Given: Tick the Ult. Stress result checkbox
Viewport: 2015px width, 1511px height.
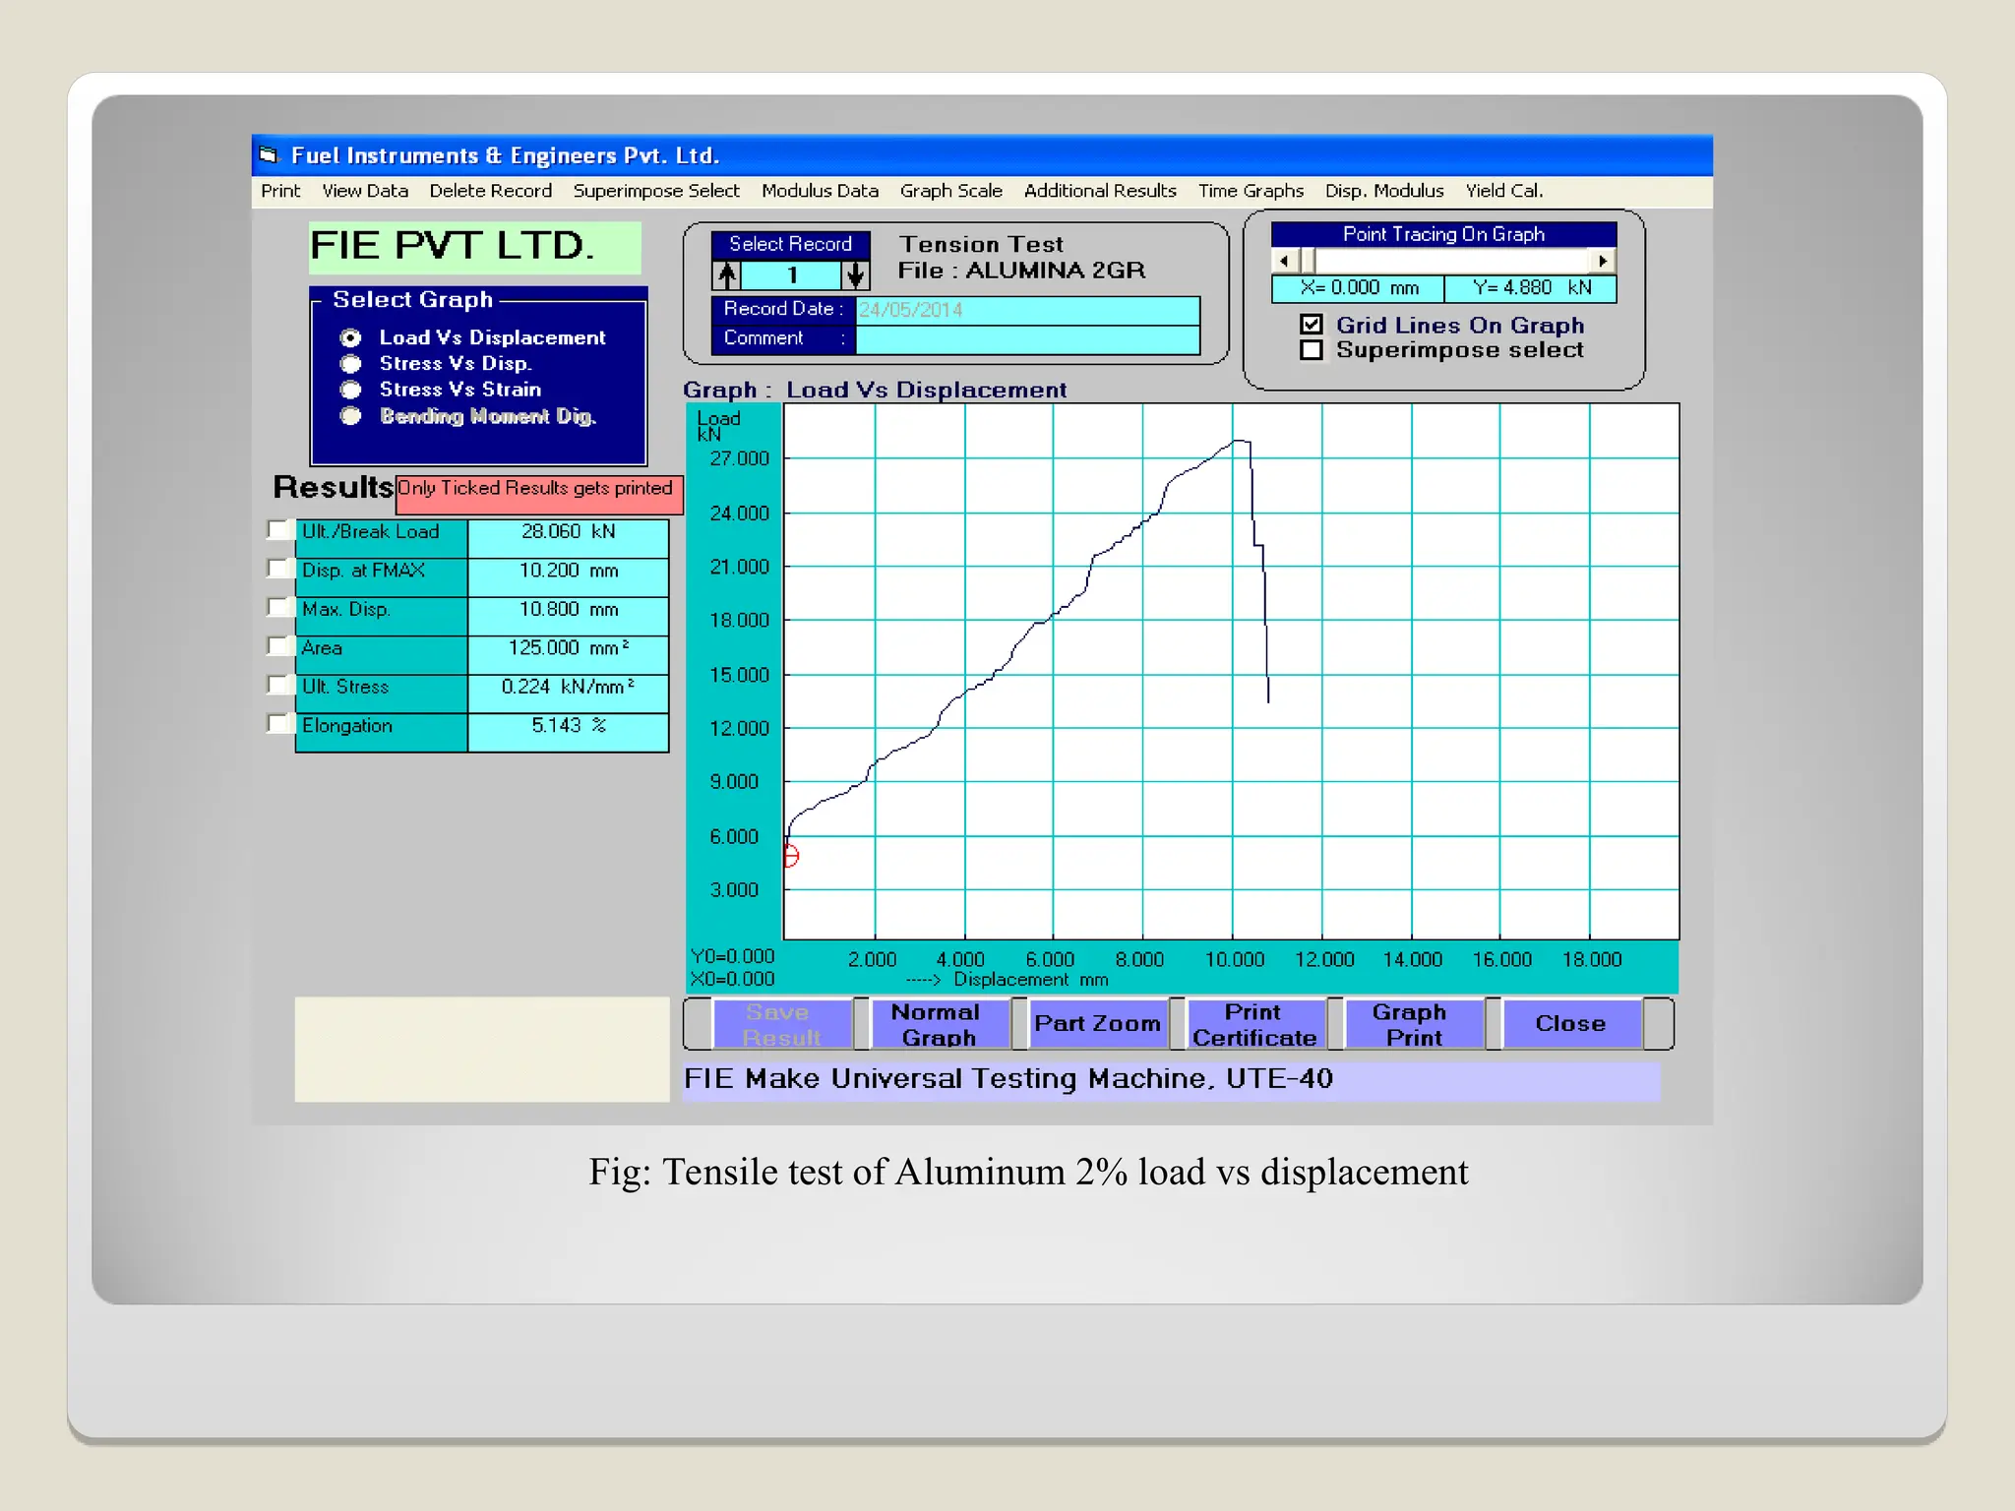Looking at the screenshot, I should pos(278,685).
